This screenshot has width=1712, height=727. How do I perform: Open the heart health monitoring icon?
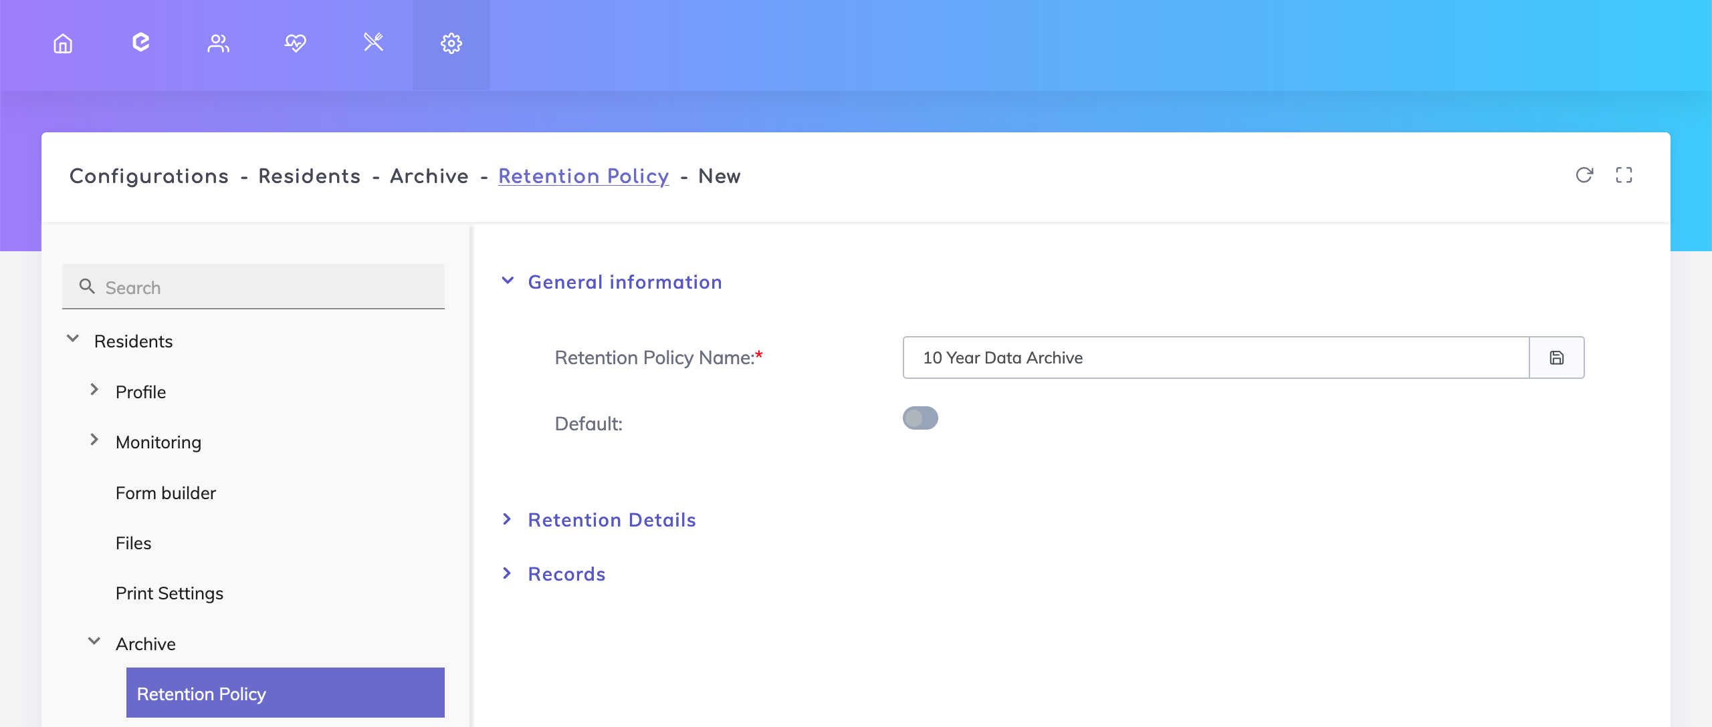296,44
